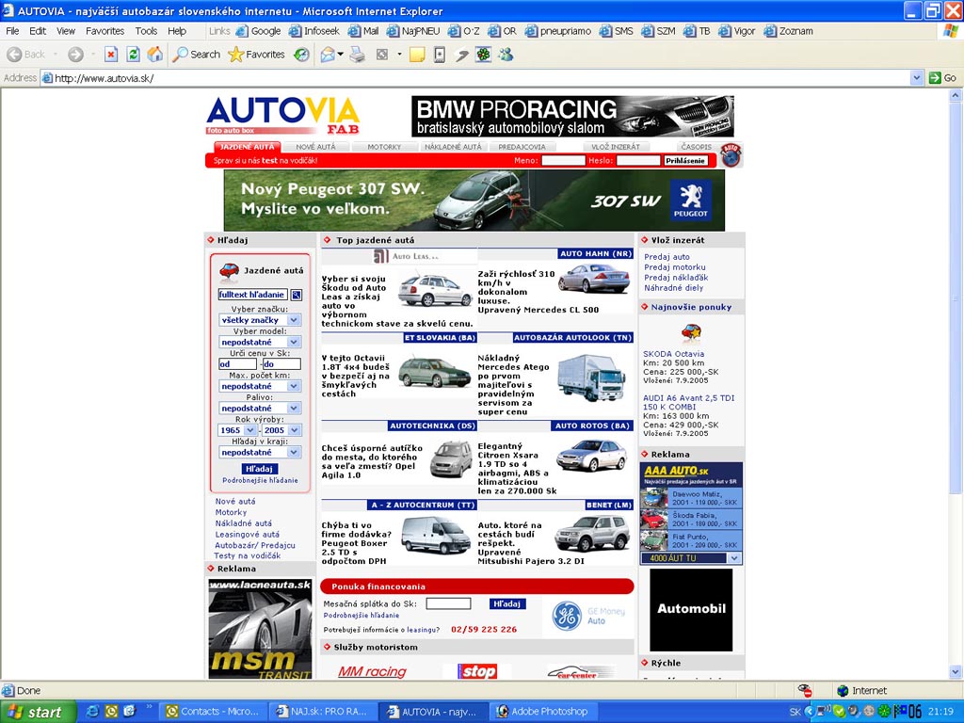
Task: Click the Windows start button
Action: (38, 712)
